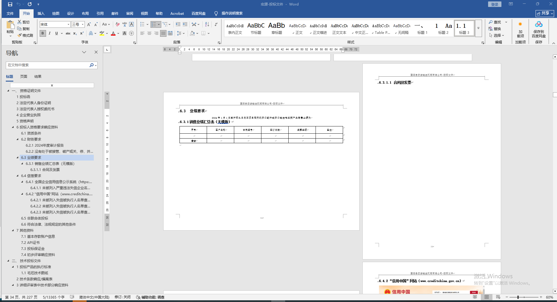557x302 pixels.
Task: Apply the 标题 1 style from the gallery
Action: point(422,28)
